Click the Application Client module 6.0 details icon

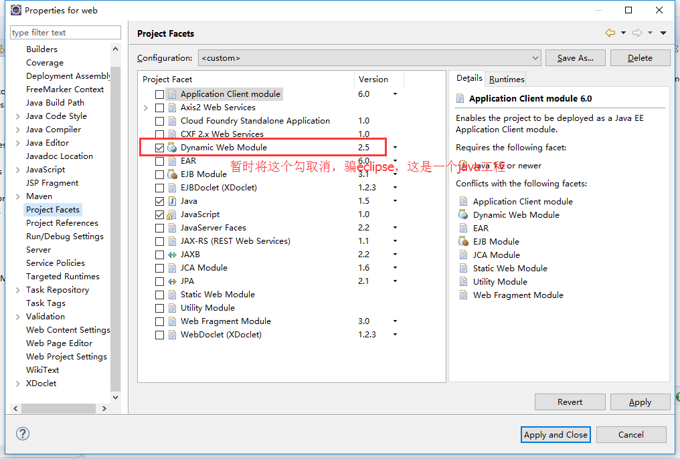[x=460, y=99]
